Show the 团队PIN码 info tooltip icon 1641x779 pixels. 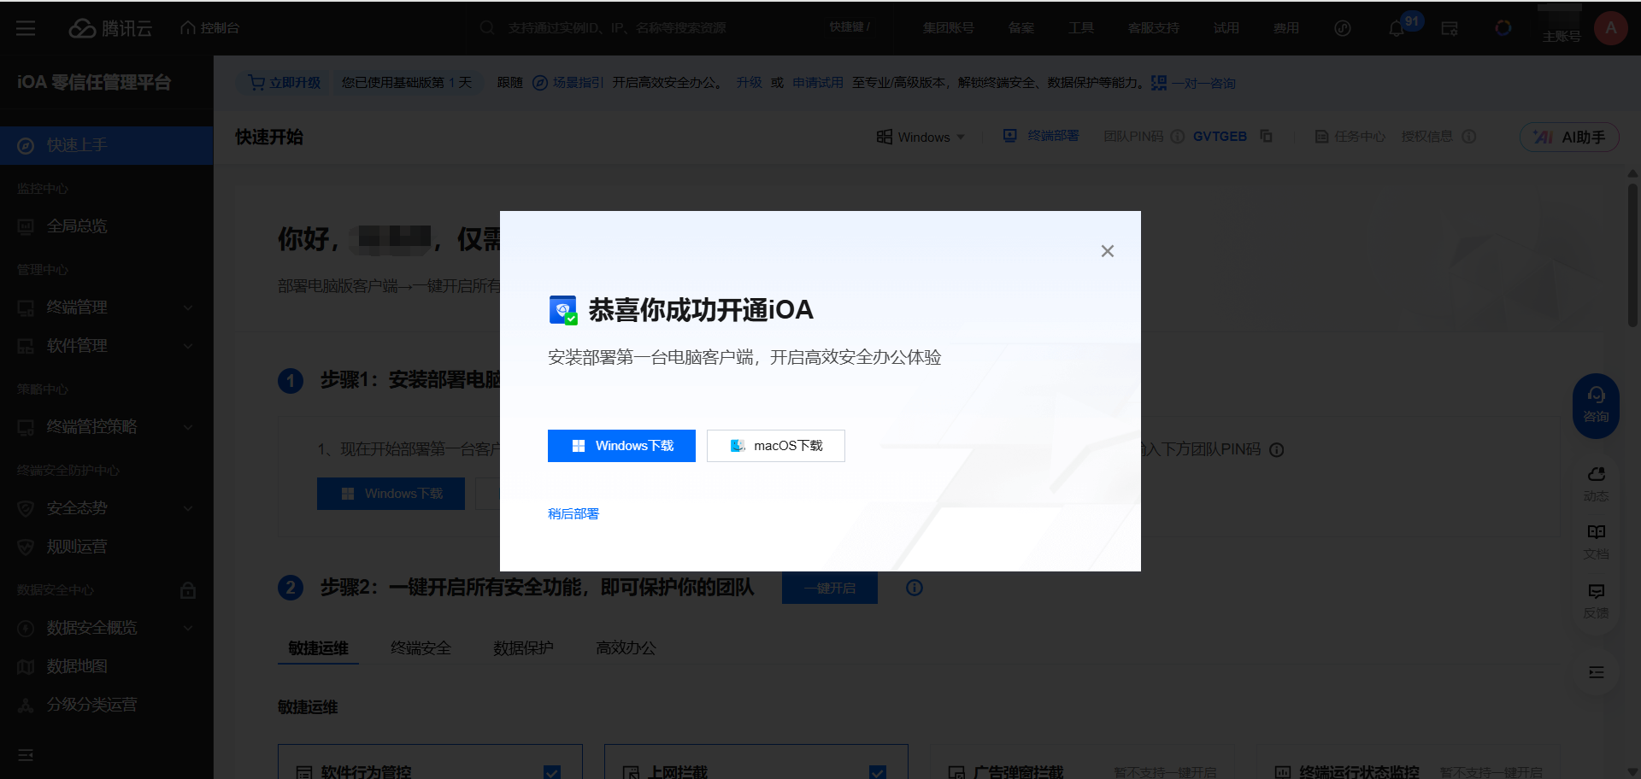click(x=1177, y=137)
